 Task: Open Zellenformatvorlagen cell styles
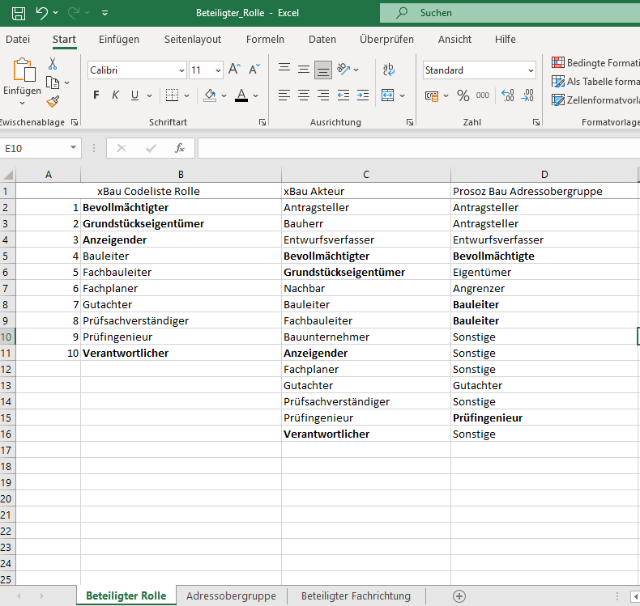click(595, 100)
